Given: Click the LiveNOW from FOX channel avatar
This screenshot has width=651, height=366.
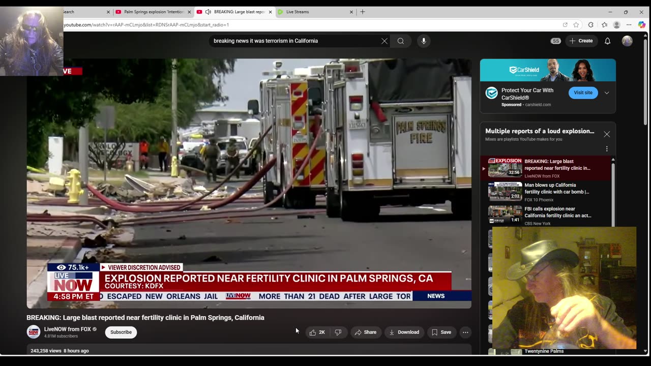Looking at the screenshot, I should (x=34, y=332).
